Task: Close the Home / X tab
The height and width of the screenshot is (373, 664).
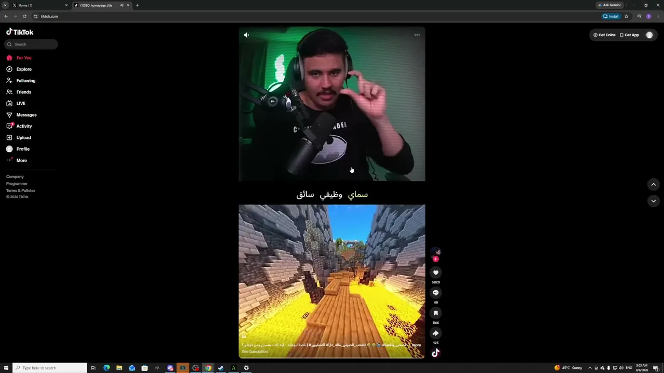Action: 66,5
